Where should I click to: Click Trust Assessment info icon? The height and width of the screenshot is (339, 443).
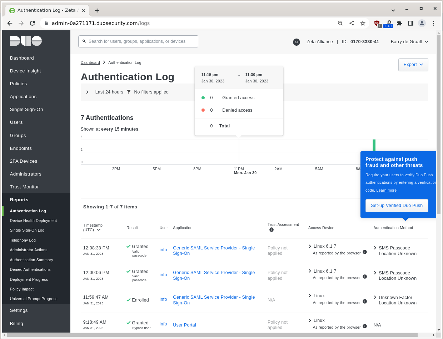[x=272, y=230]
